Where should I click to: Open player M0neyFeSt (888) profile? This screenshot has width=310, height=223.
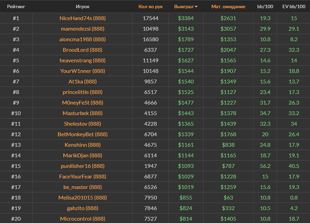tap(83, 103)
